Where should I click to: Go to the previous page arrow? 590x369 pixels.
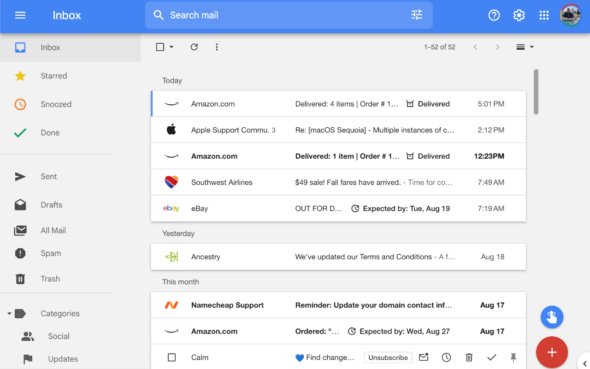pos(475,47)
